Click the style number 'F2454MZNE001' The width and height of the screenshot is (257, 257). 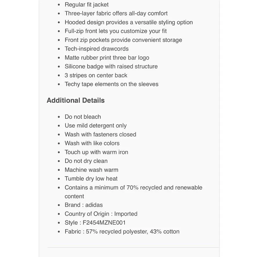104,223
